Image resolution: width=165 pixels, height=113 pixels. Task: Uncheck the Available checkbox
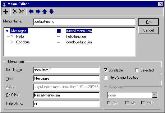106,70
